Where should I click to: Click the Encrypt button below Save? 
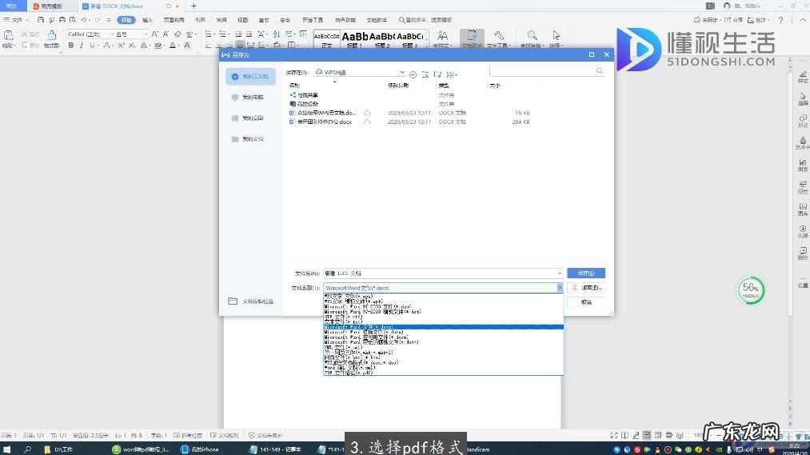coord(586,288)
